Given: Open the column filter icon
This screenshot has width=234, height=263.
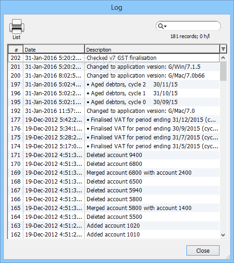Looking at the screenshot, I should tap(223, 49).
